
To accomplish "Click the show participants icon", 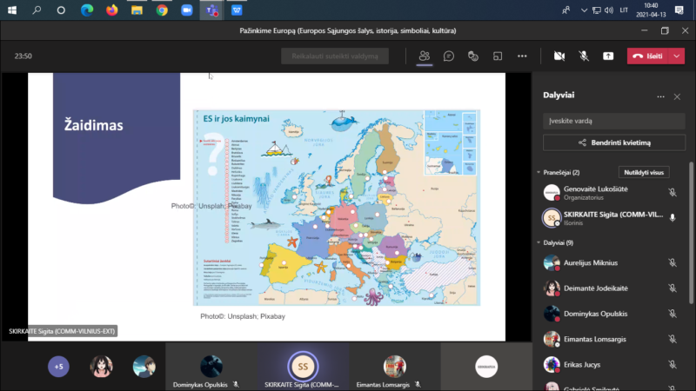I will [x=424, y=56].
